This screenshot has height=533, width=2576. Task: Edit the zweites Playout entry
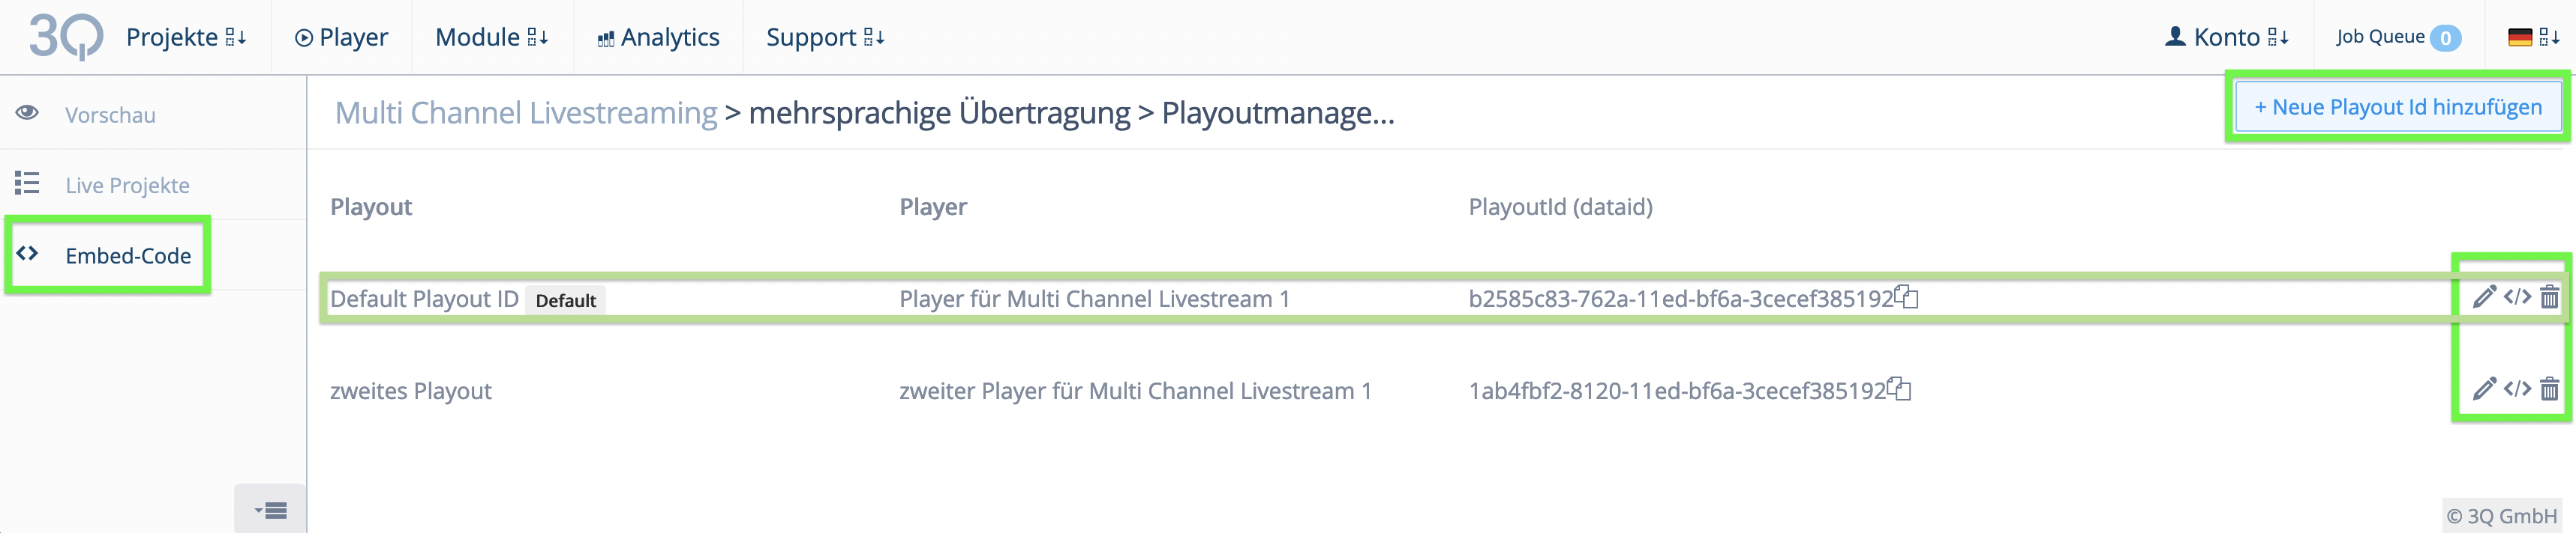pyautogui.click(x=2484, y=389)
